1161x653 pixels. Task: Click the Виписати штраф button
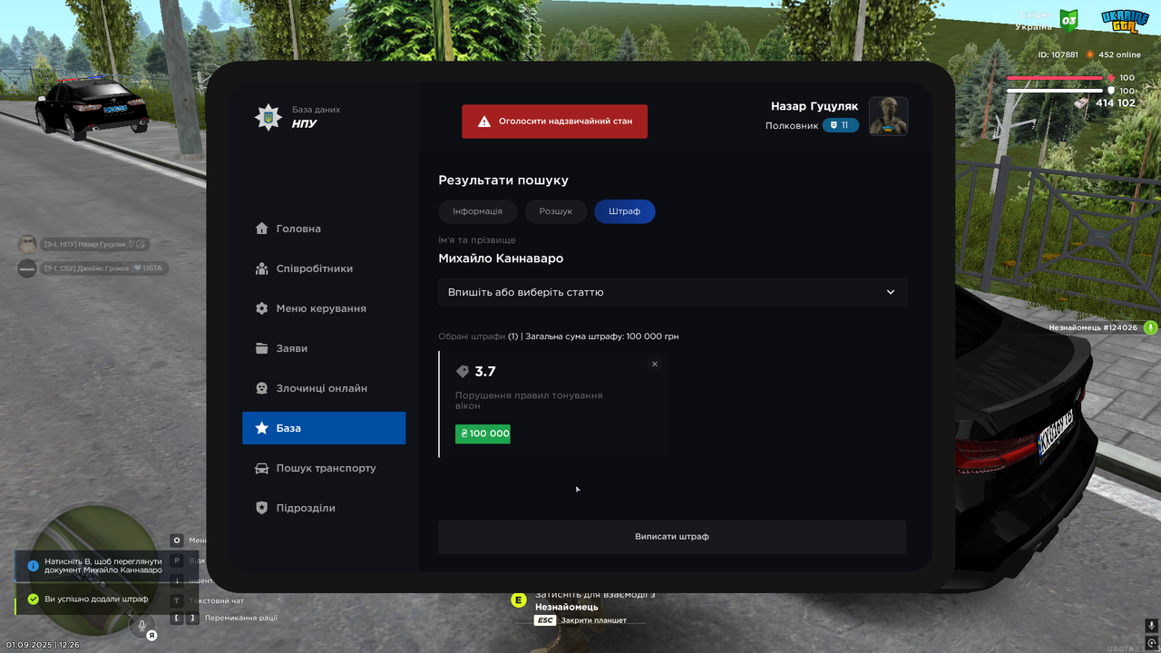click(x=672, y=537)
